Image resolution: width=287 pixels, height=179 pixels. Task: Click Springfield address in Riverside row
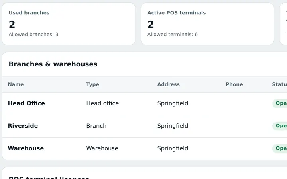click(x=173, y=126)
